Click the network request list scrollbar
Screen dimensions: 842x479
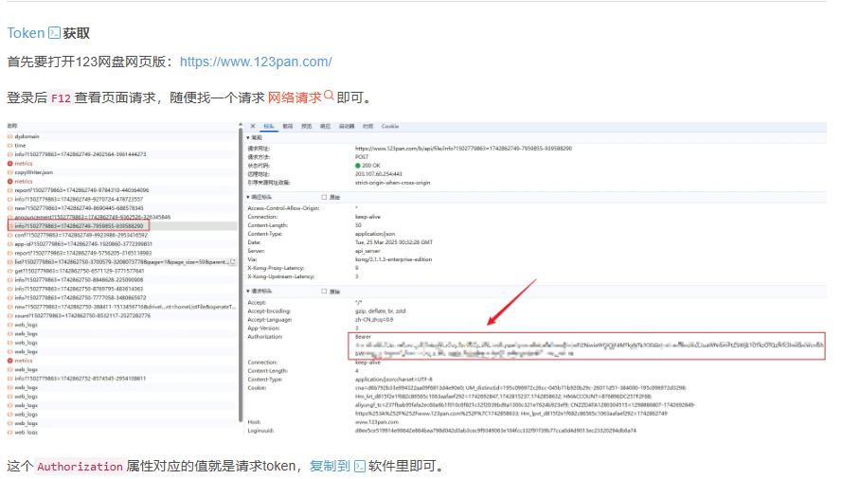click(x=241, y=274)
